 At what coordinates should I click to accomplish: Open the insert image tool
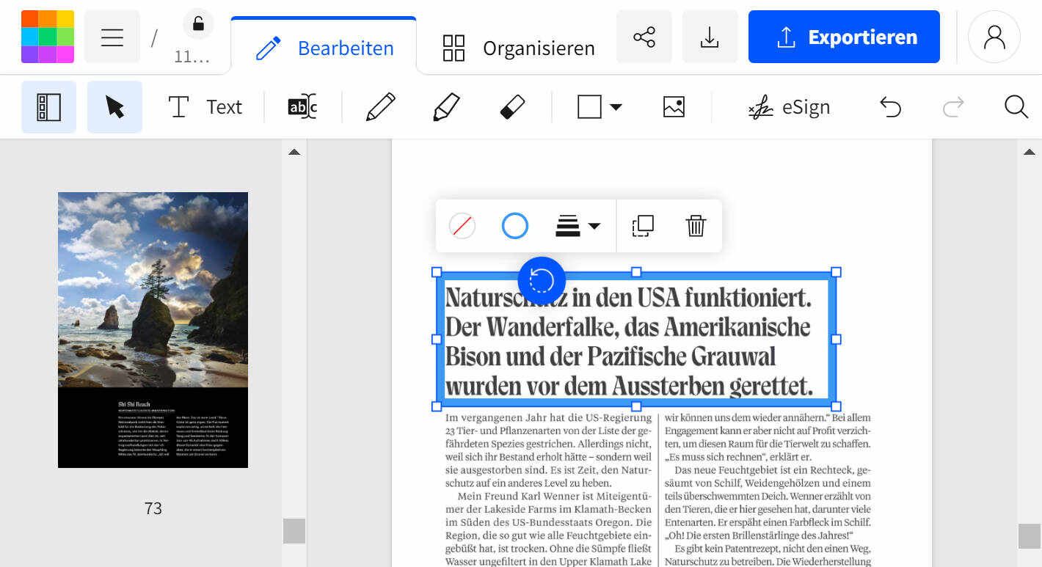click(674, 107)
